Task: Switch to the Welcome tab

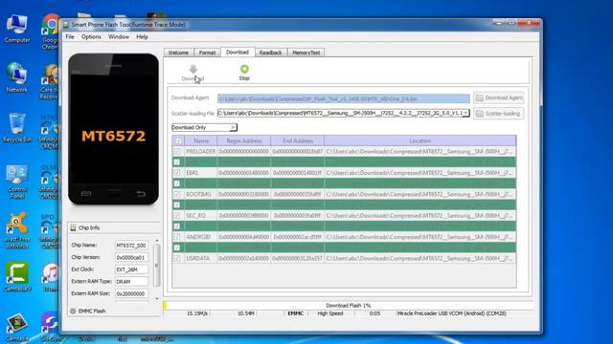Action: (x=178, y=53)
